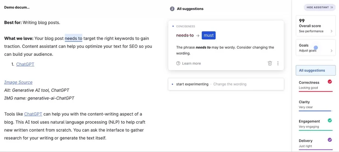Image resolution: width=339 pixels, height=152 pixels.
Task: Expand the 'start experimenting' suggestion card
Action: click(x=226, y=84)
